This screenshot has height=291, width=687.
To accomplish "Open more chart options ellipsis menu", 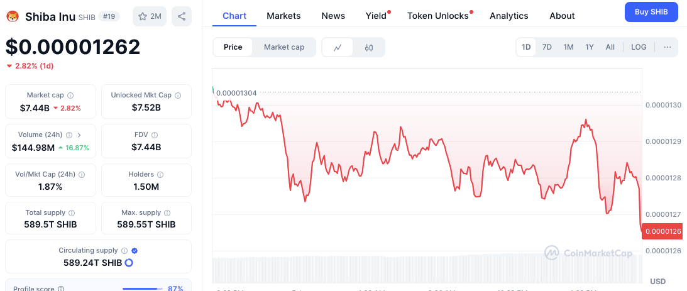I will (x=667, y=47).
